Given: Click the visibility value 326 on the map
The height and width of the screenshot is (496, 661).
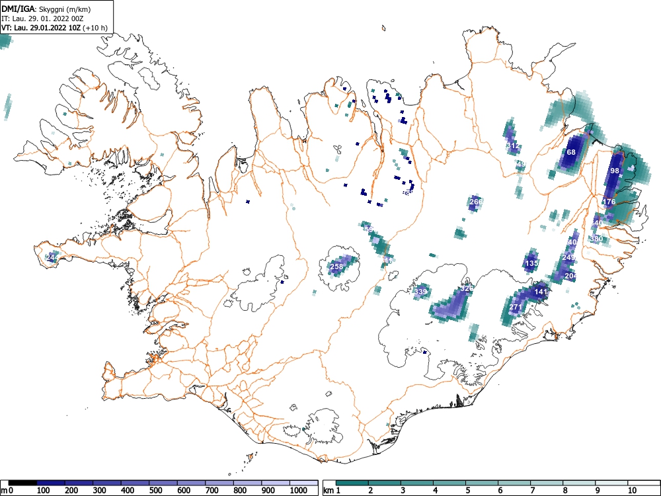Looking at the screenshot, I should 467,288.
